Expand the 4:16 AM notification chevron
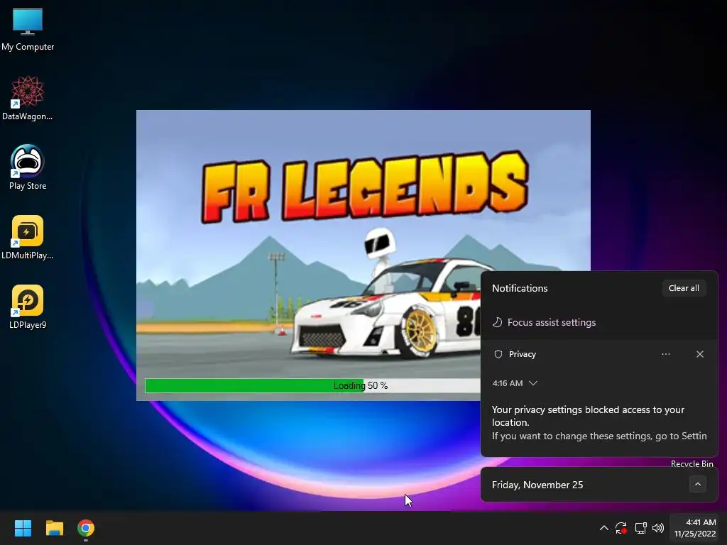 click(x=533, y=383)
